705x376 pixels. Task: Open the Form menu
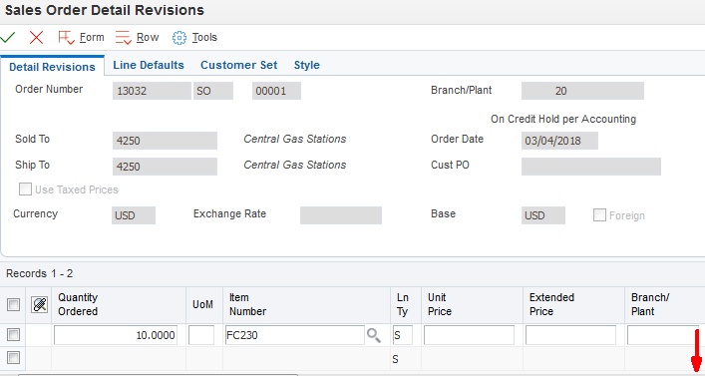point(92,37)
